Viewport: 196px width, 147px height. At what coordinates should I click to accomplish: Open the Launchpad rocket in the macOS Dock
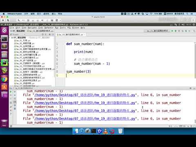click(x=88, y=131)
